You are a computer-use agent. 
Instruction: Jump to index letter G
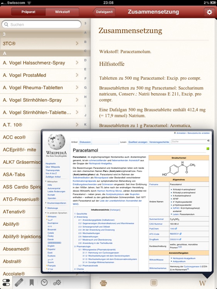point(85,87)
